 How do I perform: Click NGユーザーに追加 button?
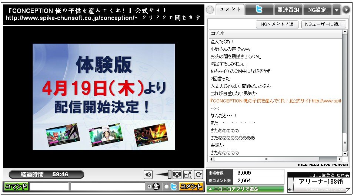coord(324,24)
